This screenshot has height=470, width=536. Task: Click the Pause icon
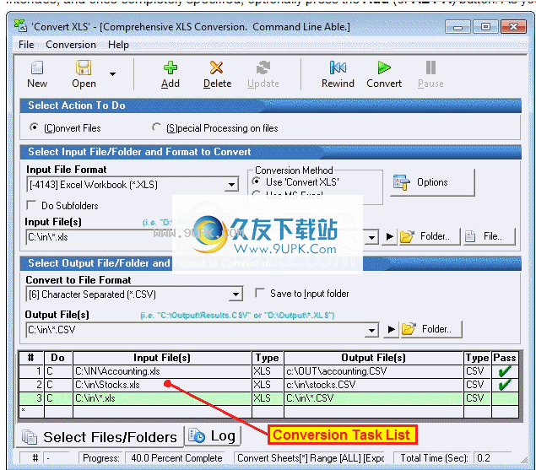(x=430, y=68)
